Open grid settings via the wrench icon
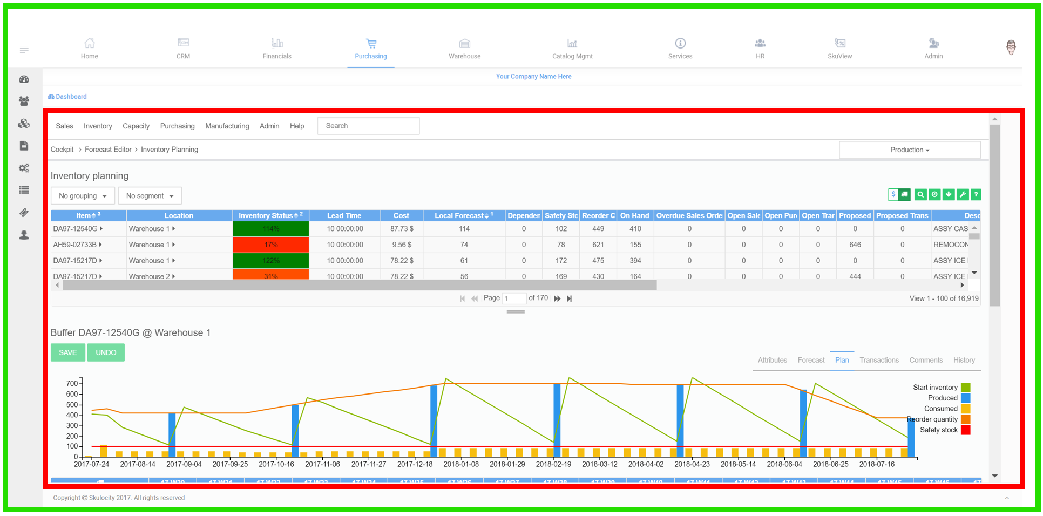 (963, 194)
